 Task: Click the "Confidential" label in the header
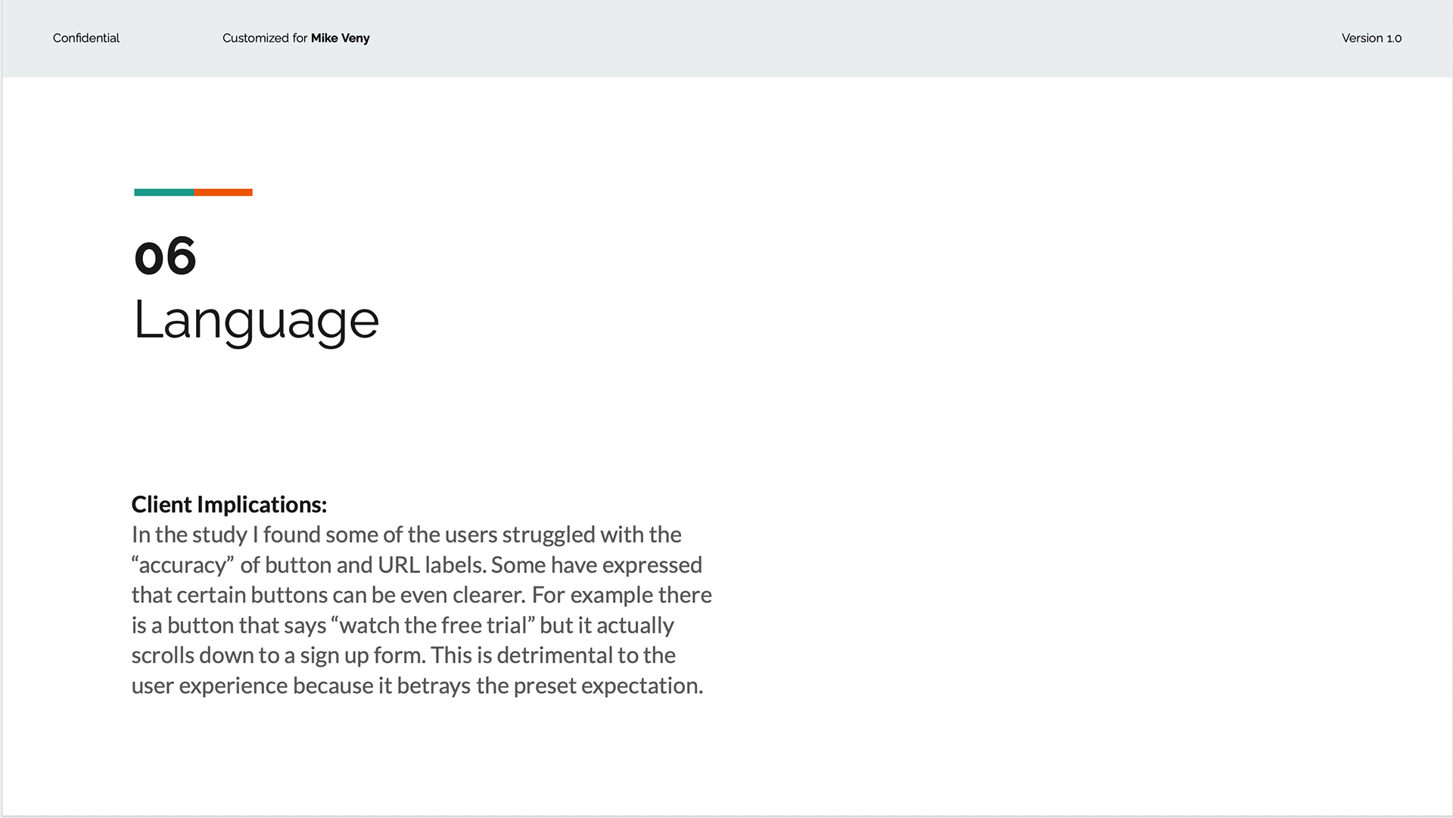[x=86, y=38]
